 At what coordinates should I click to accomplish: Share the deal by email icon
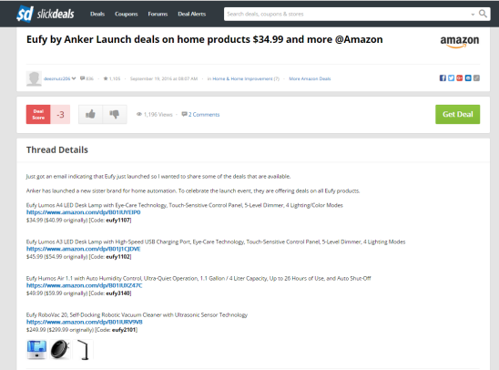click(468, 78)
